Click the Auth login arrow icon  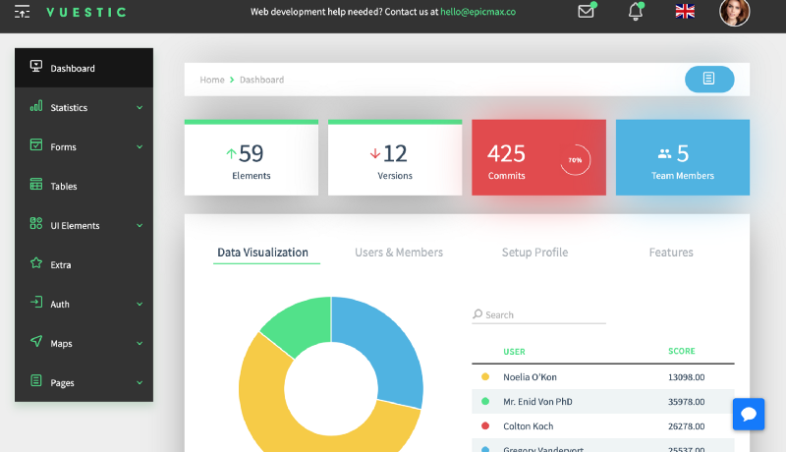pos(36,302)
